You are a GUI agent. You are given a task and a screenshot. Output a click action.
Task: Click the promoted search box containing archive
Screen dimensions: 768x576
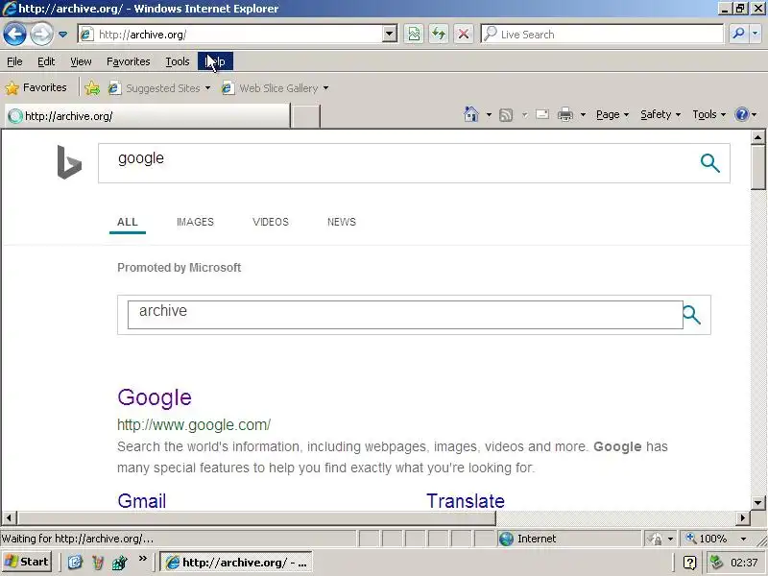click(x=405, y=315)
